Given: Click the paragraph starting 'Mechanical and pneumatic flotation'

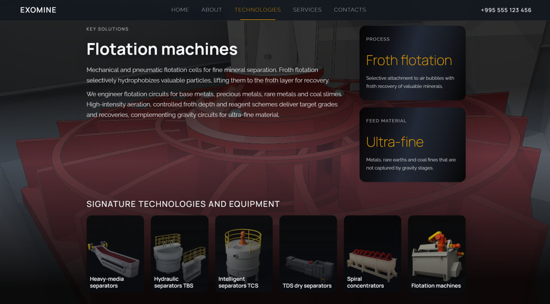Looking at the screenshot, I should [208, 75].
